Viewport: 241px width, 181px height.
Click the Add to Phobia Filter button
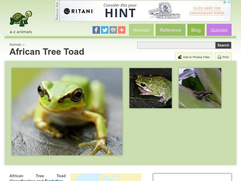coord(194,57)
